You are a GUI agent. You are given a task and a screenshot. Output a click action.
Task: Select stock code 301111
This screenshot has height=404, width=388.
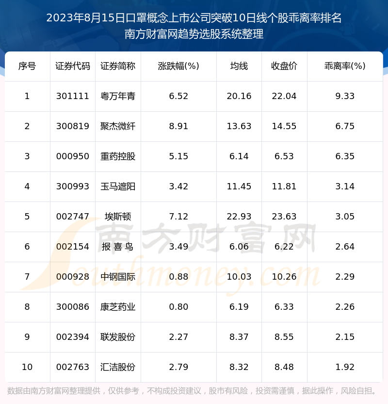point(73,96)
